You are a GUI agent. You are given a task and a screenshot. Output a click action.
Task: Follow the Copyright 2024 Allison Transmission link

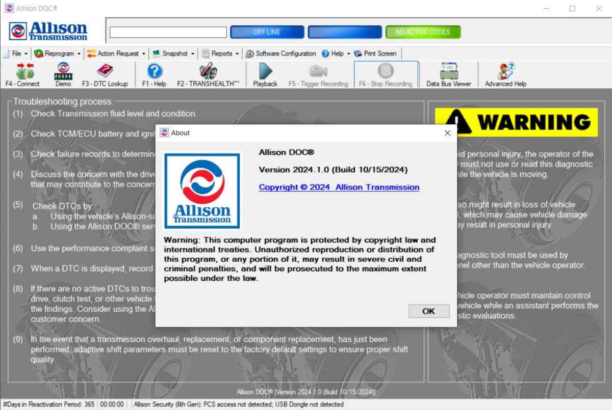pos(338,187)
